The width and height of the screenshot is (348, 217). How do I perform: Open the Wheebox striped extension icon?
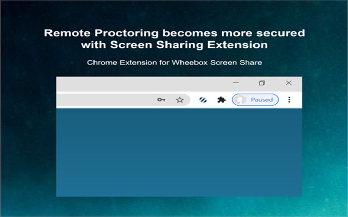pos(203,100)
